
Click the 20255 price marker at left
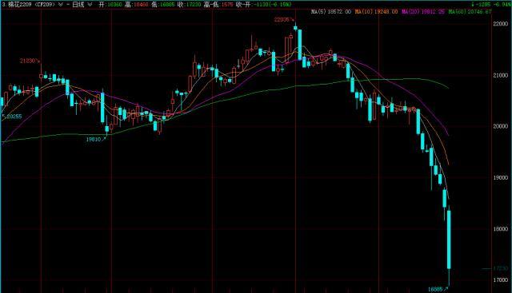(13, 117)
